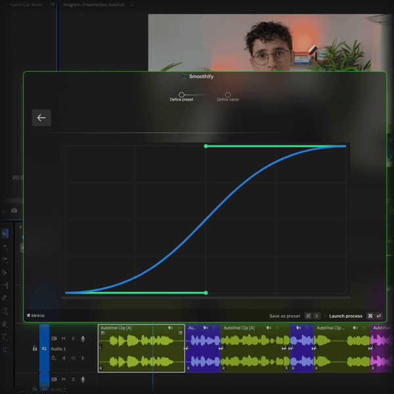Select the Selection tool in the toolbar
This screenshot has height=394, width=394.
click(x=5, y=233)
